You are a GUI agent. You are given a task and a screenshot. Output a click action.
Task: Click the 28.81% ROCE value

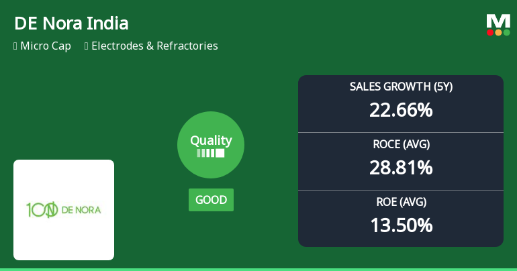pos(401,167)
